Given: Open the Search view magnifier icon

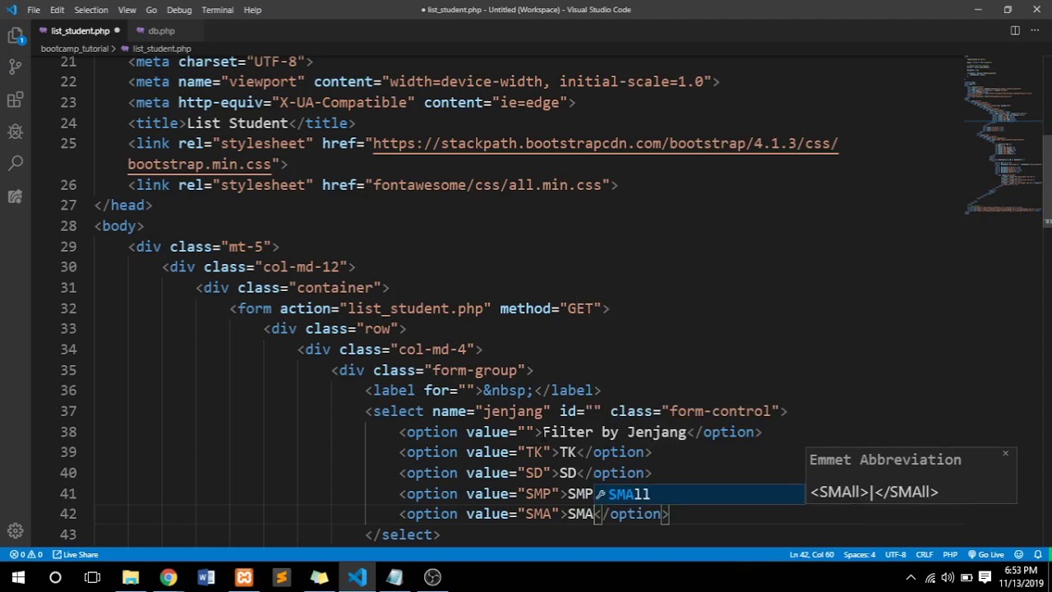Looking at the screenshot, I should [x=15, y=164].
